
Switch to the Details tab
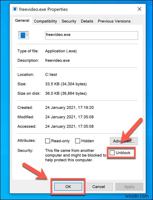point(87,21)
